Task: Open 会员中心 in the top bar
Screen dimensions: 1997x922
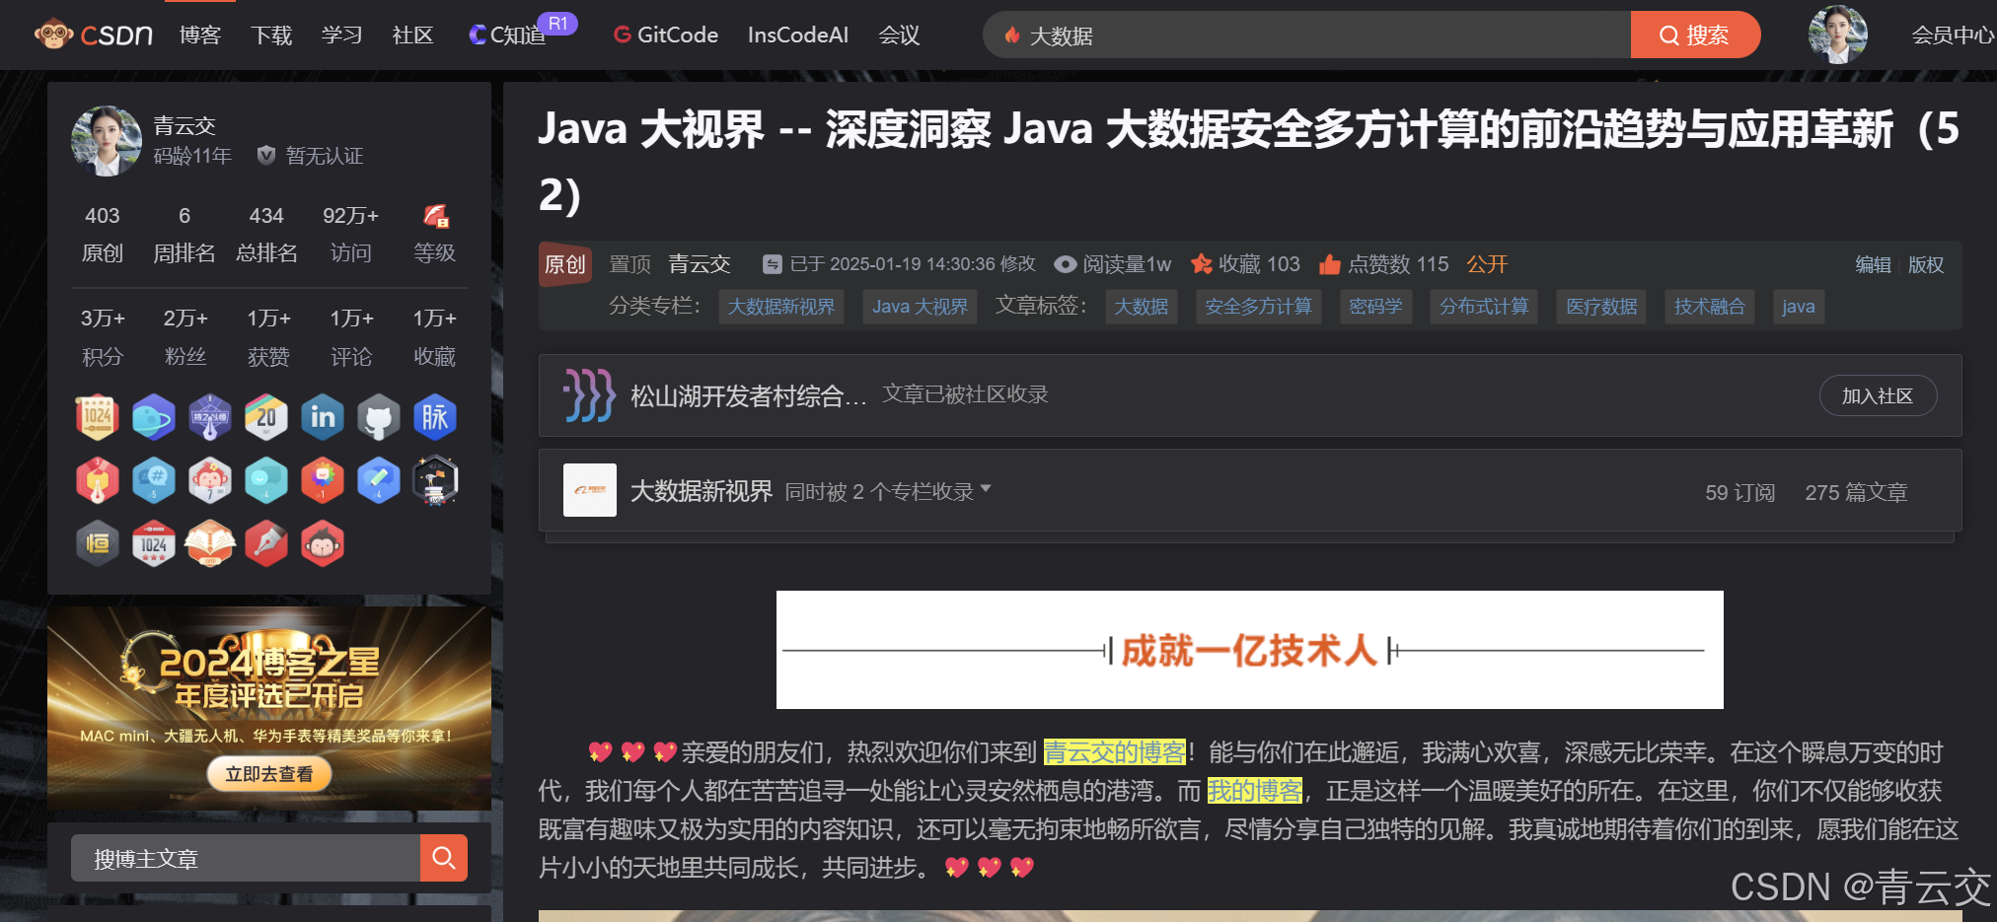Action: 1954,35
